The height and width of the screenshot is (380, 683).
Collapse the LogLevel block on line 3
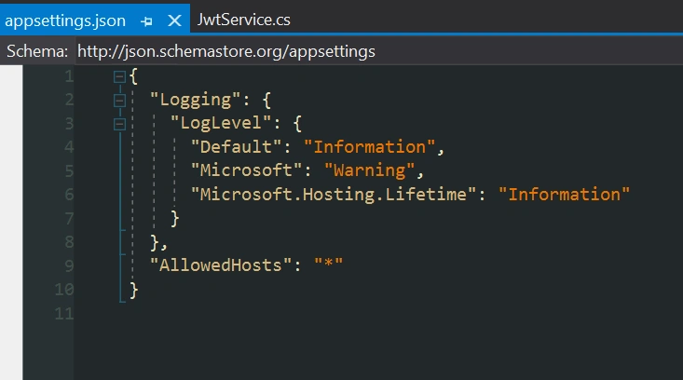point(119,124)
